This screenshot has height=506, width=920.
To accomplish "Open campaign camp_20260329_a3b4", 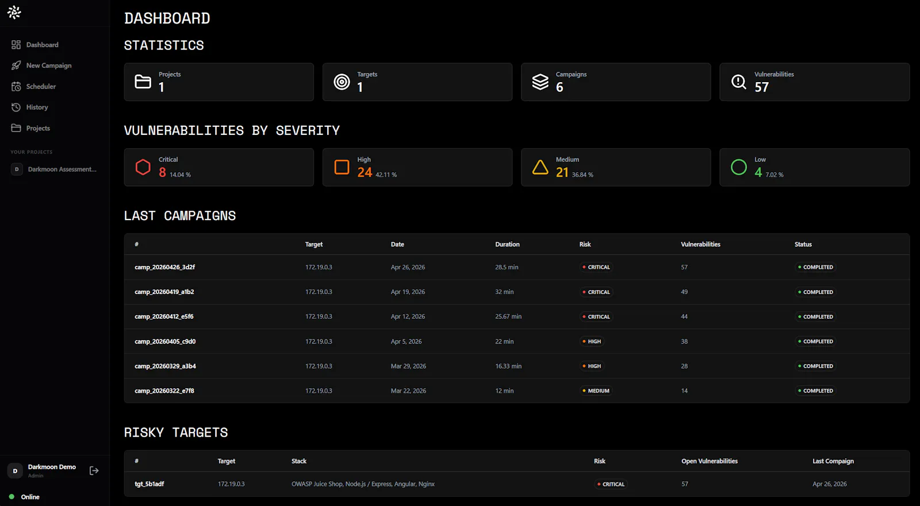I will (x=165, y=366).
